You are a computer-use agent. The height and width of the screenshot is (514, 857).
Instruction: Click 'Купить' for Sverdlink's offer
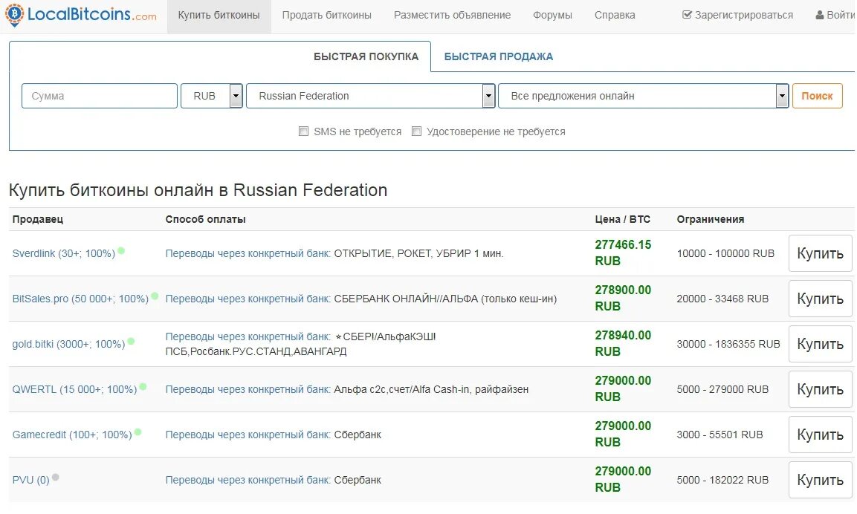(x=820, y=253)
